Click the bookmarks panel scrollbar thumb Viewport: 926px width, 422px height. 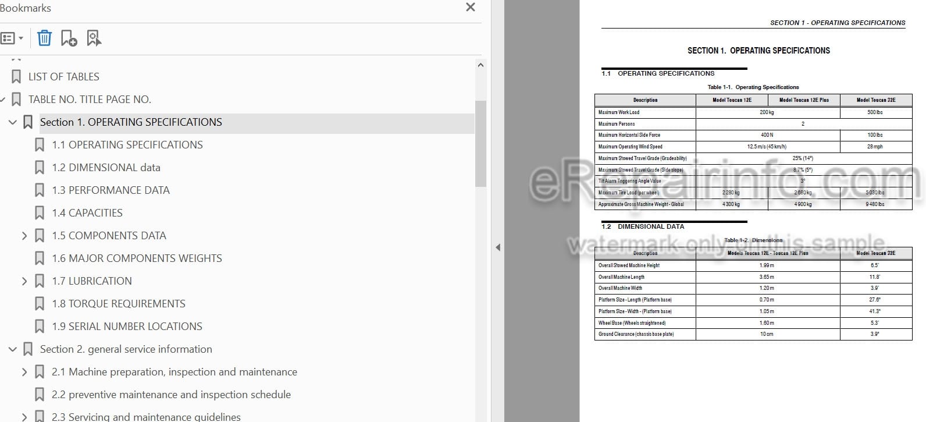tap(480, 144)
